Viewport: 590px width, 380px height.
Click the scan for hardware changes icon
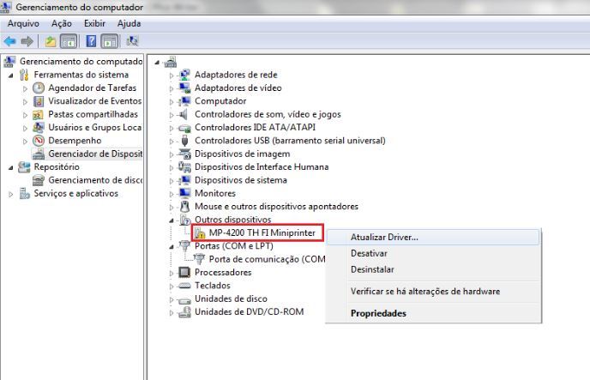point(132,41)
